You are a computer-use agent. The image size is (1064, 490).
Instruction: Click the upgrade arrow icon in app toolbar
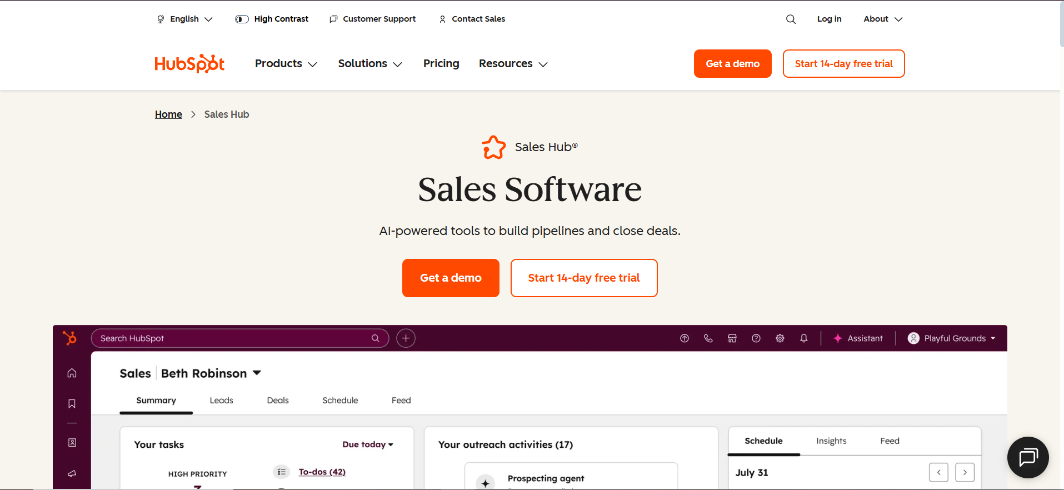685,338
